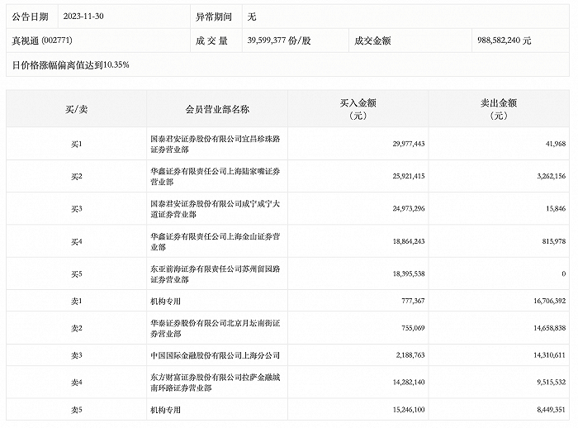578x428 pixels.
Task: Select sell amount 3,262,156
Action: 551,176
